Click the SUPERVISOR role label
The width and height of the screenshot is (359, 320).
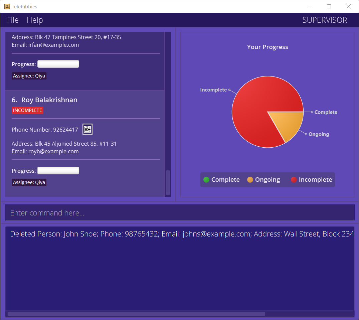(325, 20)
